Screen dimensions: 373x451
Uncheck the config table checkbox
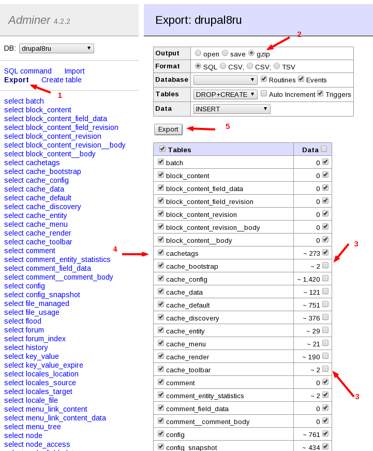[x=161, y=433]
